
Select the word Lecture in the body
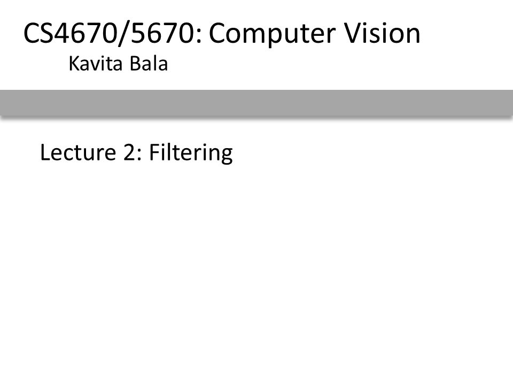coord(78,152)
